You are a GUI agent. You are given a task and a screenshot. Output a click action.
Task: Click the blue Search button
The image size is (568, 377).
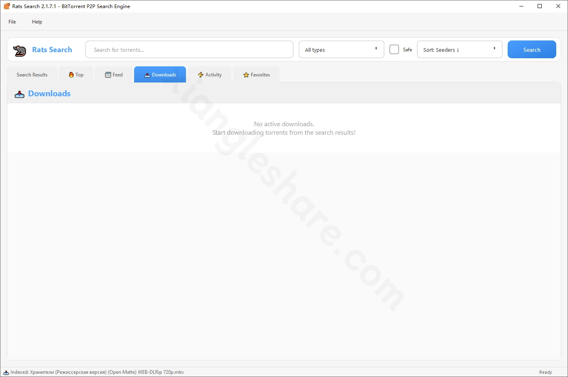pos(532,49)
